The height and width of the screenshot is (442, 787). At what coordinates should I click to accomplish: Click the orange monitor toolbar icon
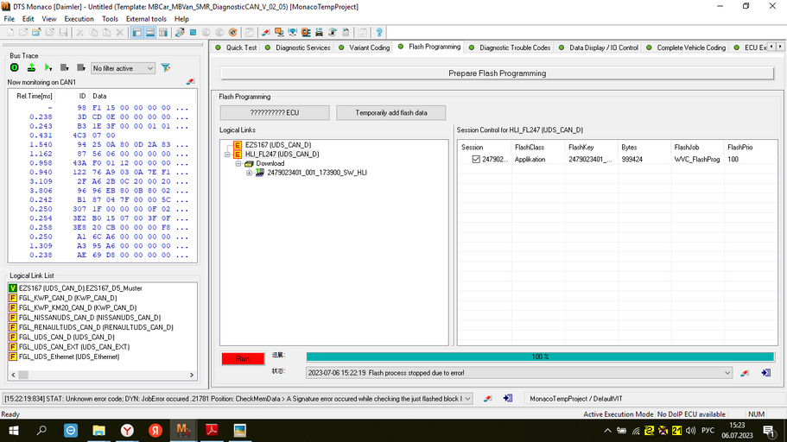[x=280, y=33]
